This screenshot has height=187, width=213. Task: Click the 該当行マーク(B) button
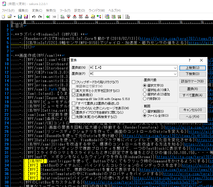coord(192,81)
